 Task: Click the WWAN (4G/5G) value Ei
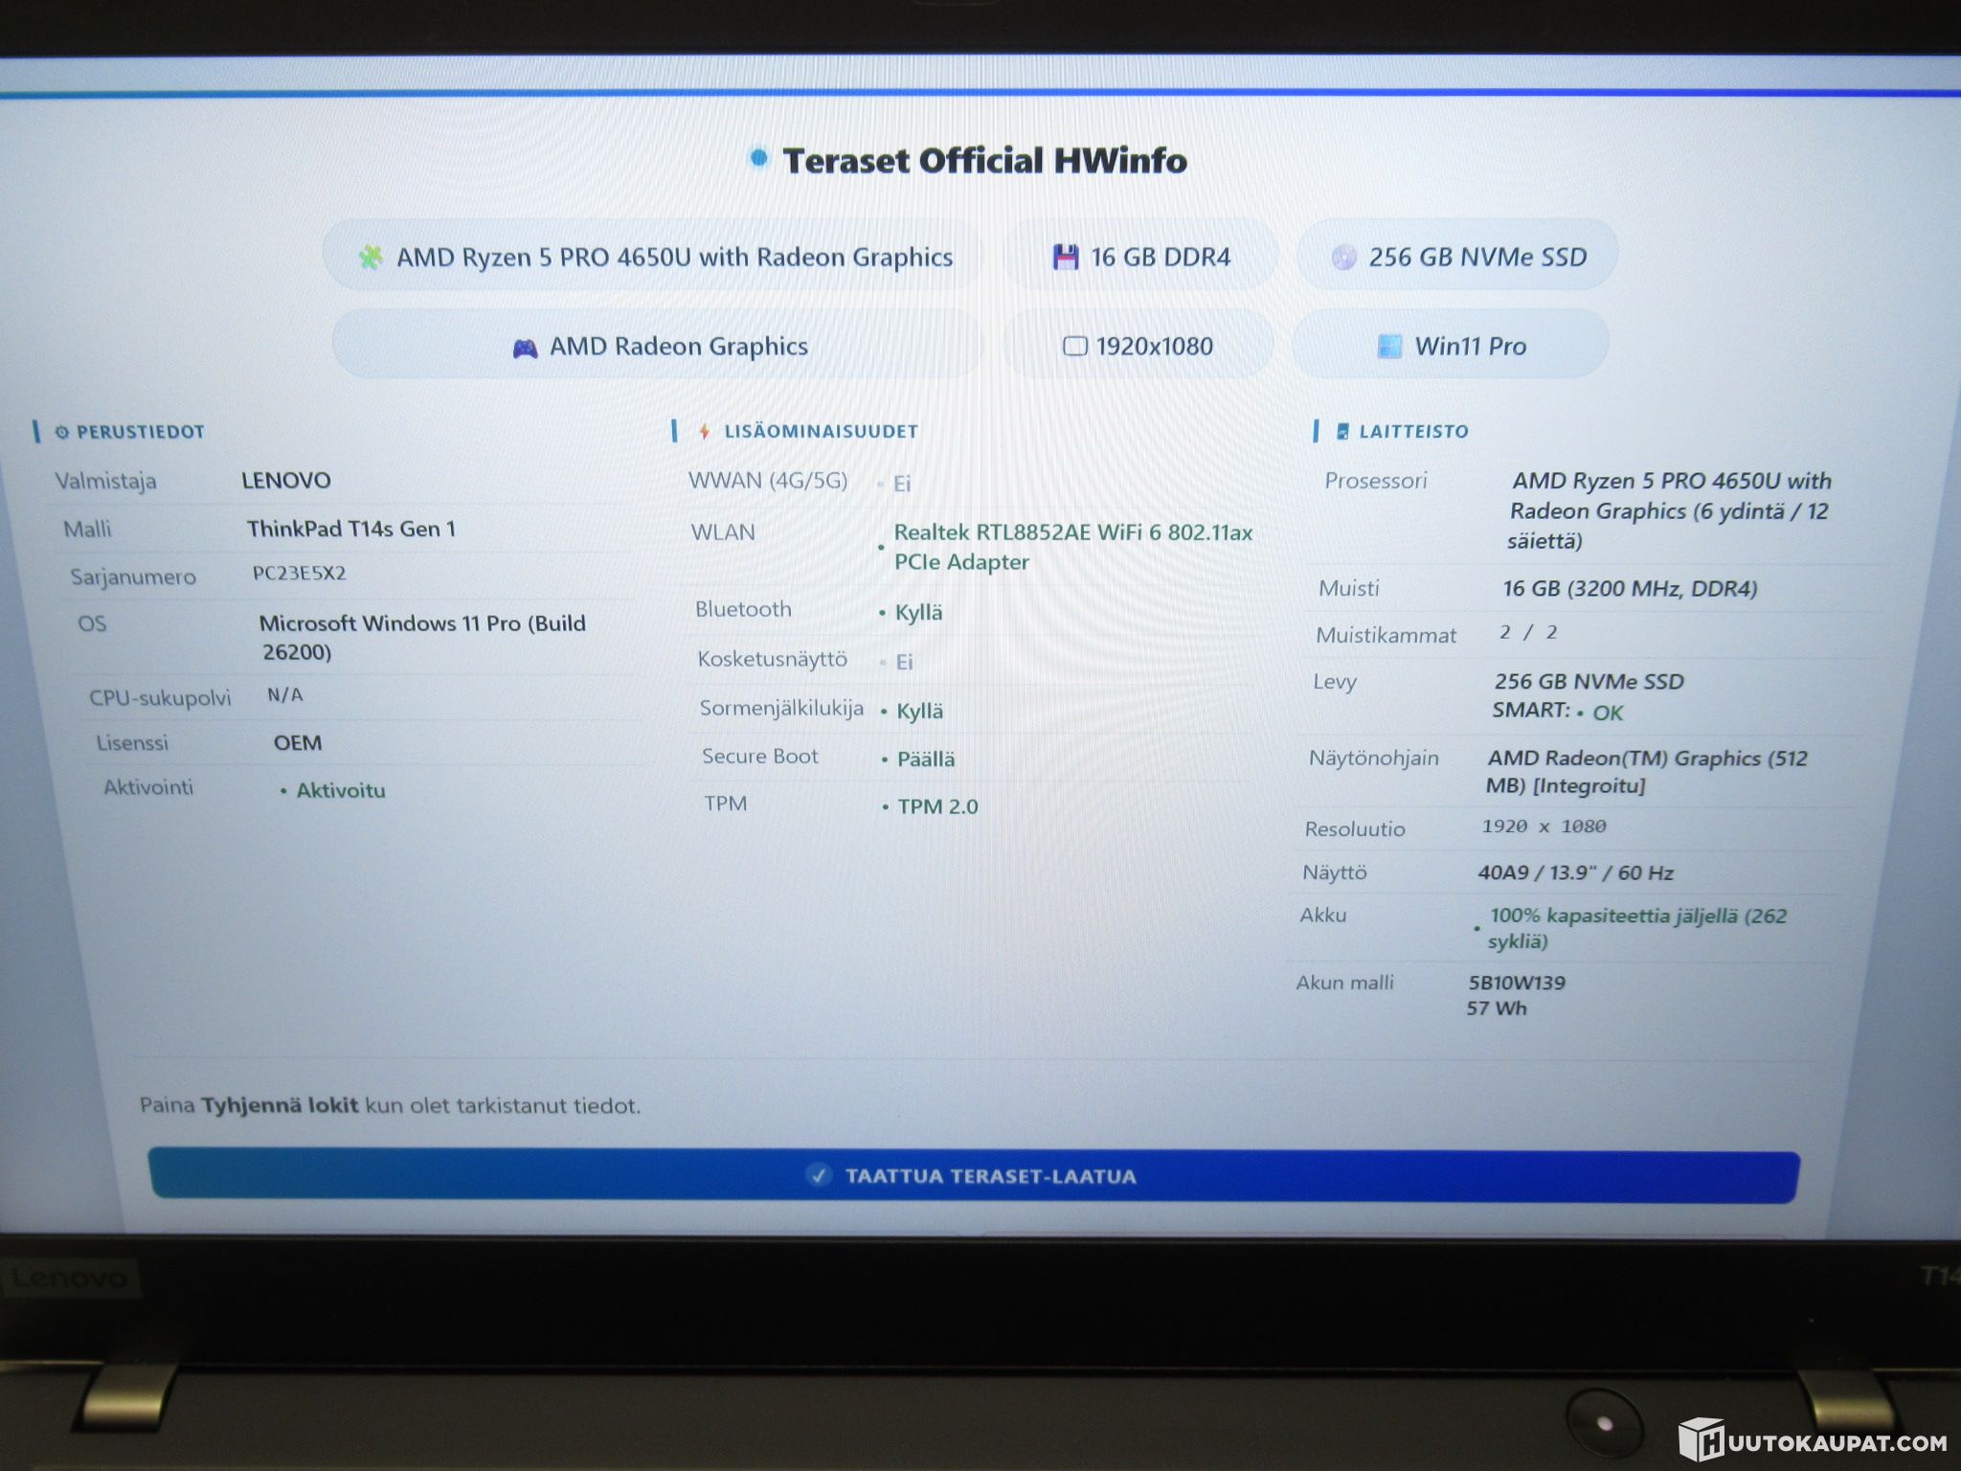pos(902,484)
